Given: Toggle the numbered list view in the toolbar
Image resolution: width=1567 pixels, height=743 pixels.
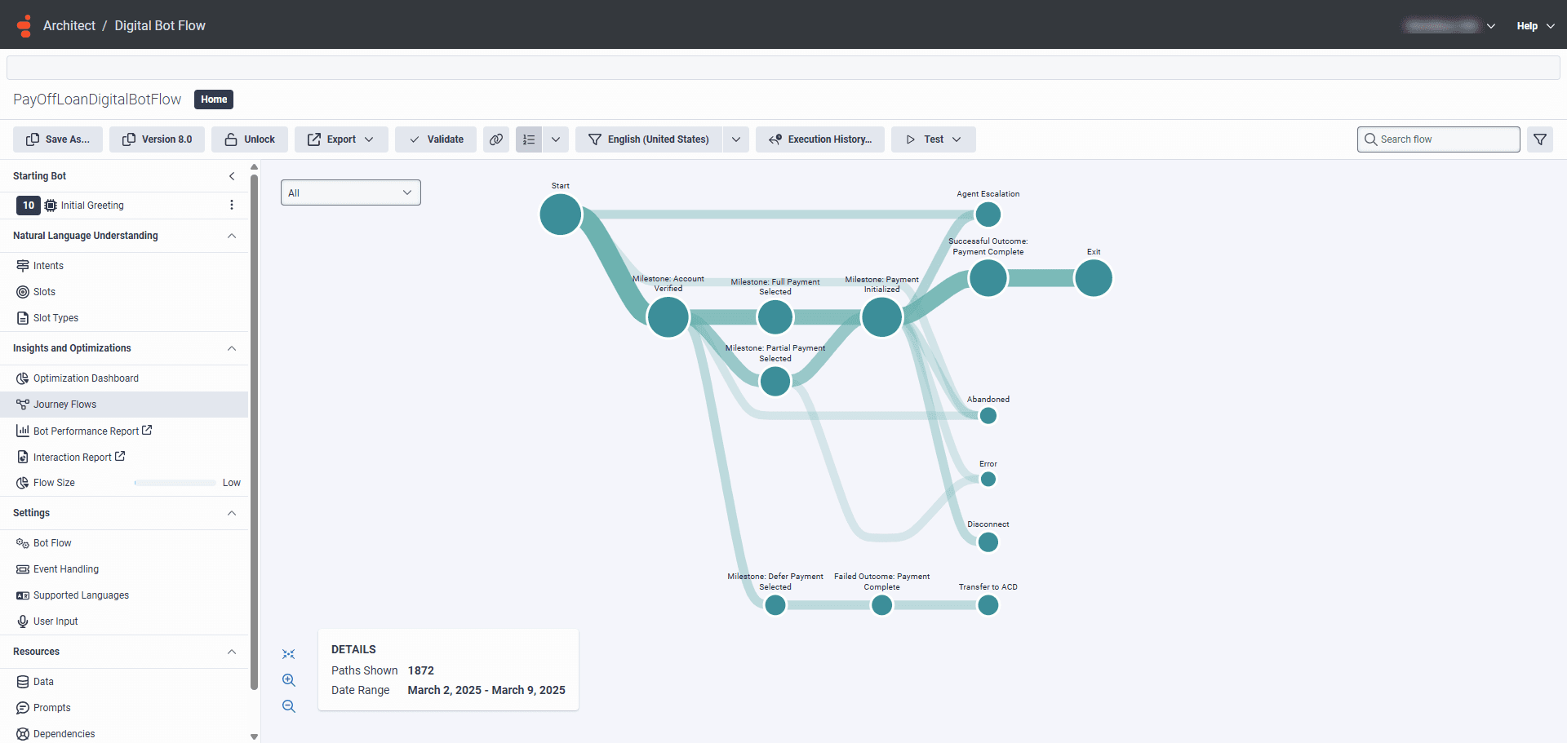Looking at the screenshot, I should click(529, 139).
